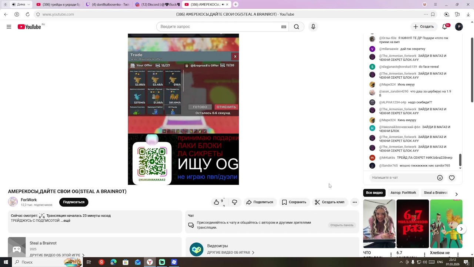This screenshot has width=474, height=267.
Task: Select the Автор: ForiWork chip
Action: click(403, 193)
